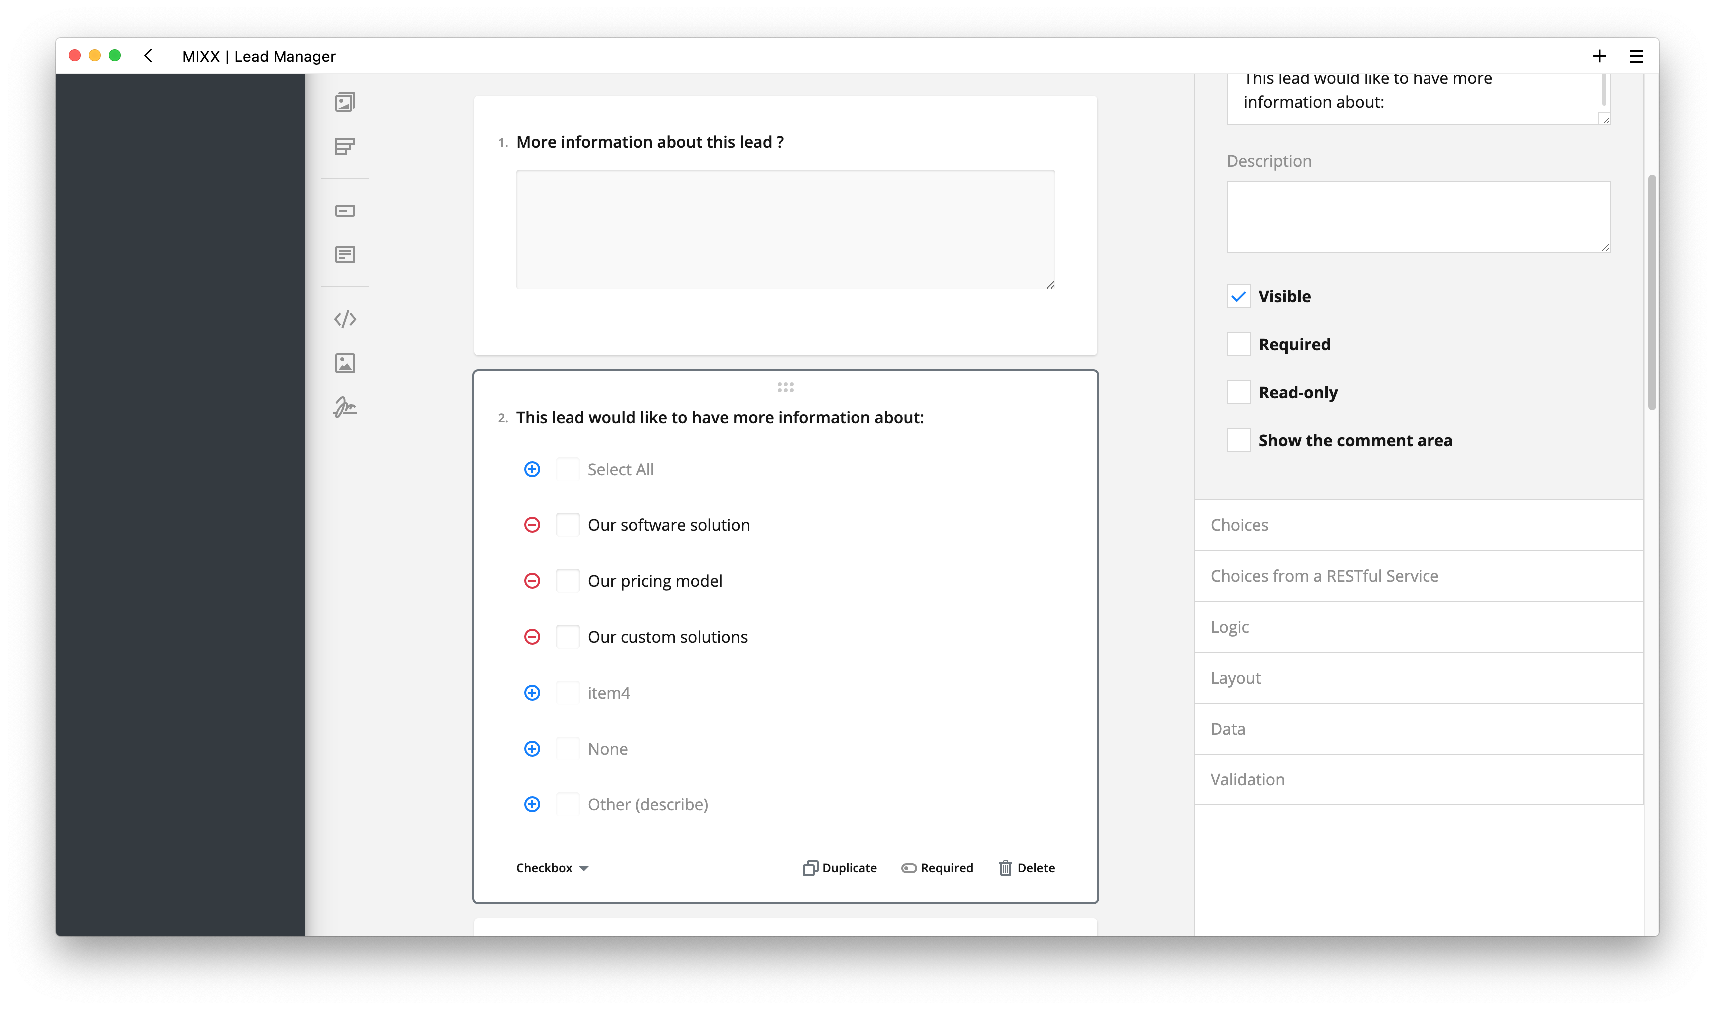Expand Choices from a RESTful Service section
The image size is (1715, 1010).
1419,576
